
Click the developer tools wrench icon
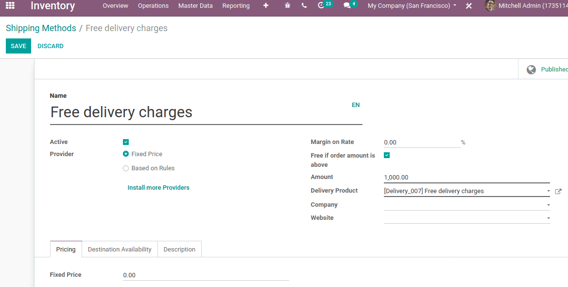468,6
